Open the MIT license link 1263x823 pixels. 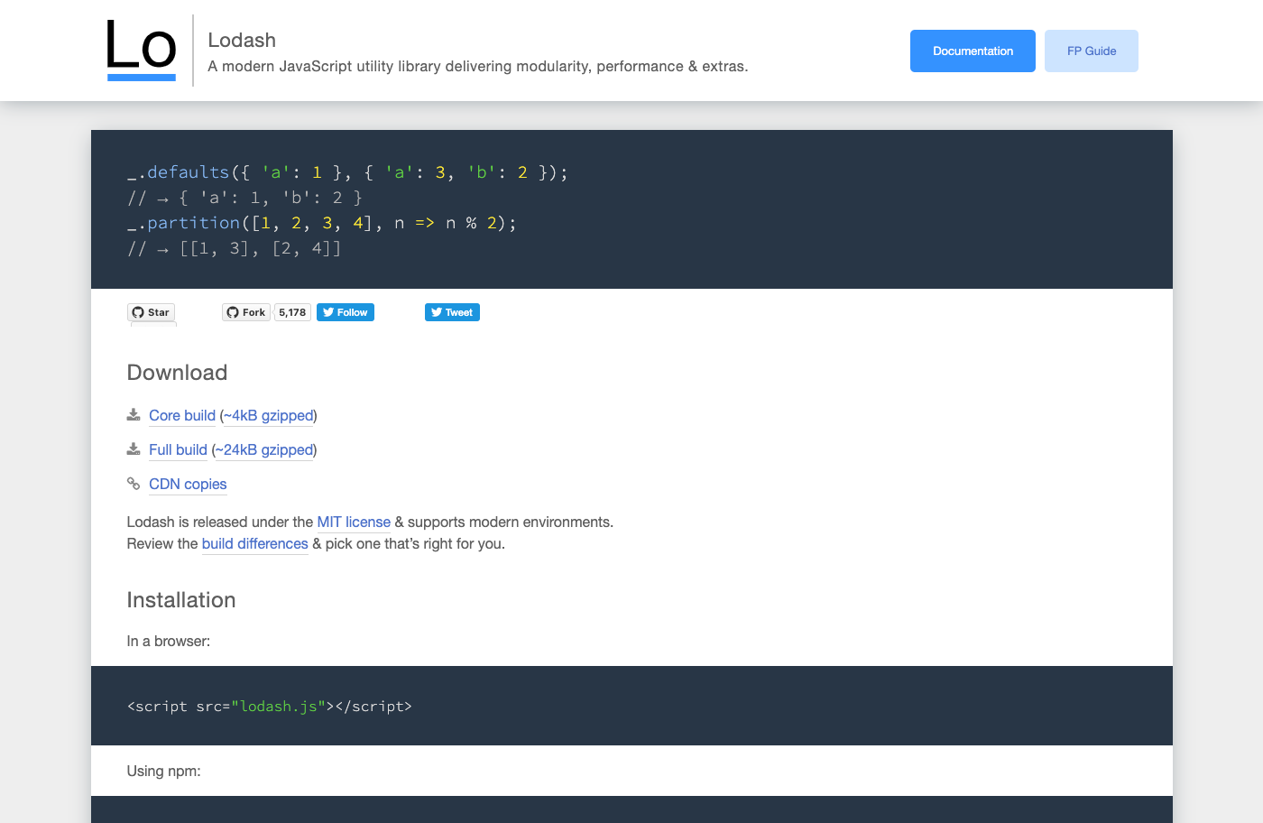(x=354, y=522)
